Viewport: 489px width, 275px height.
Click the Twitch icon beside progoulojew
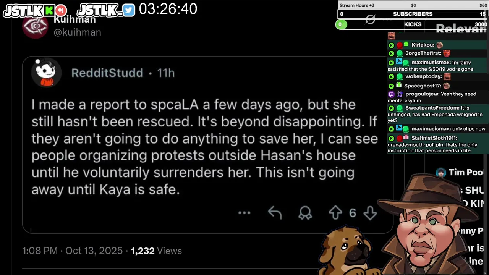tap(391, 94)
